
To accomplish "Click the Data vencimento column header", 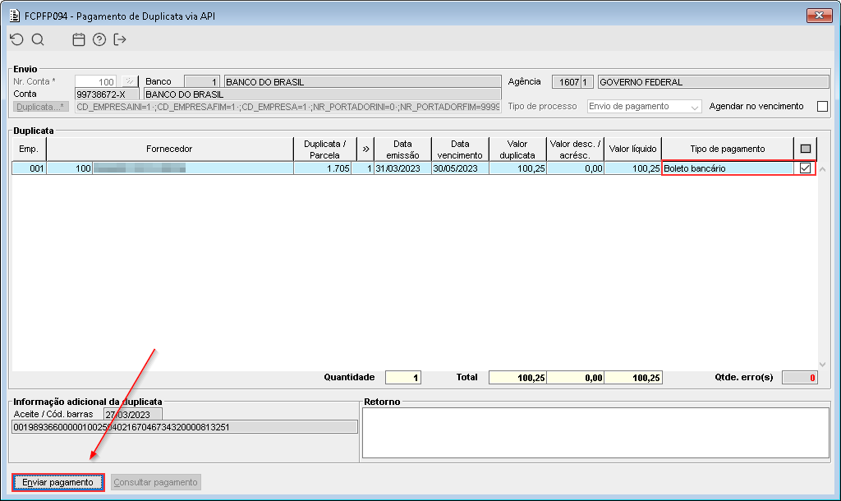I will pyautogui.click(x=460, y=149).
